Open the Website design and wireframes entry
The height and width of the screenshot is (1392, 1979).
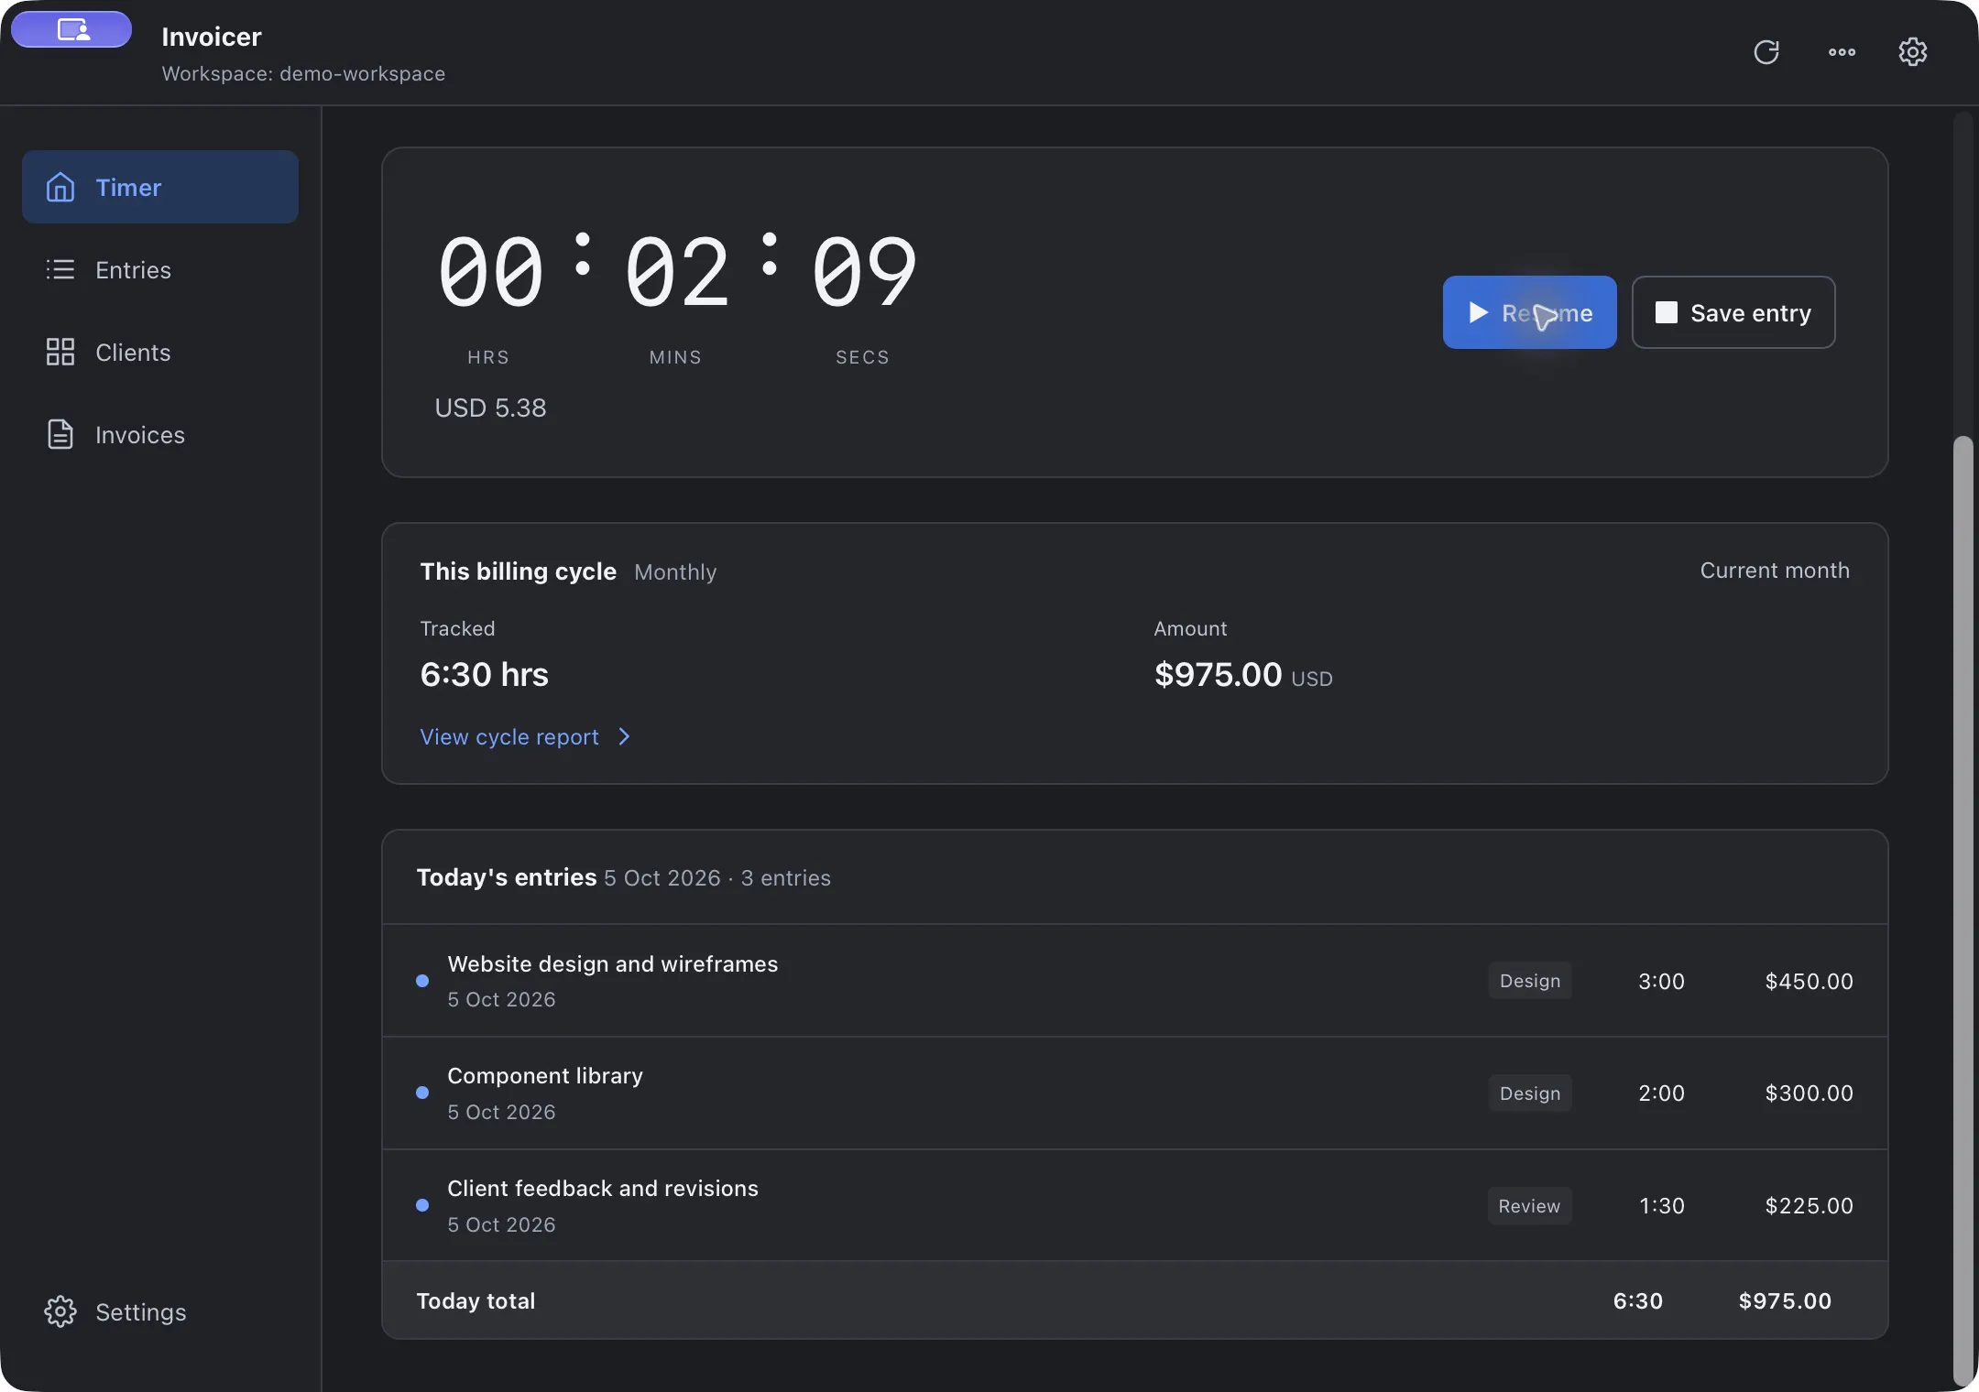1134,980
